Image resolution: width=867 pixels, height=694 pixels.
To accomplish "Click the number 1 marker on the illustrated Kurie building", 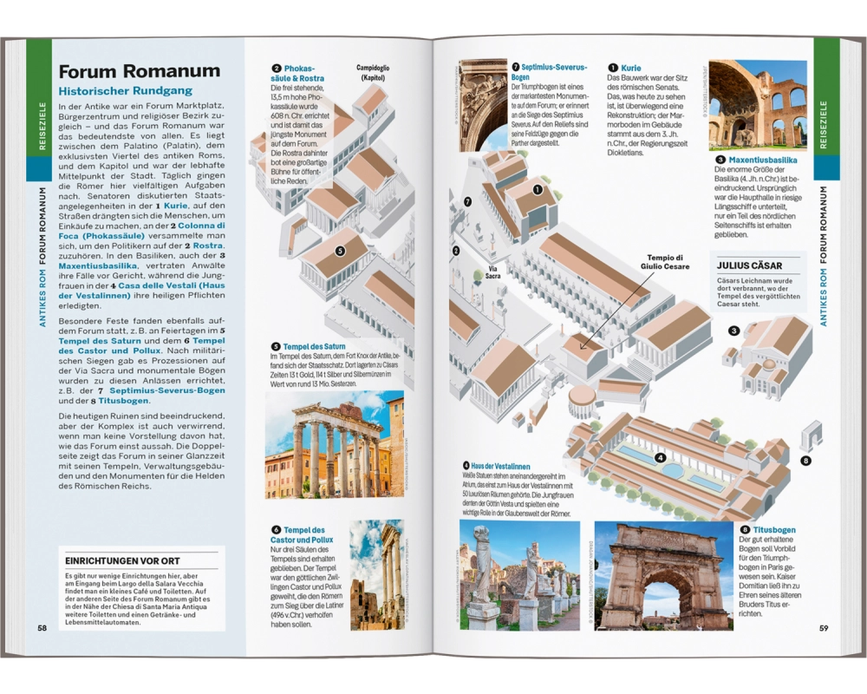I will click(538, 189).
